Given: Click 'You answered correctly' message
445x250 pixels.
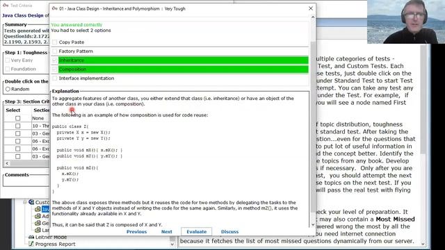Looking at the screenshot, I should click(x=76, y=25).
